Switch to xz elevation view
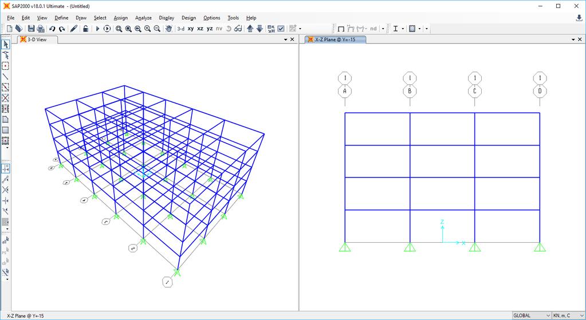Viewport: 586px width, 320px height. pyautogui.click(x=200, y=29)
